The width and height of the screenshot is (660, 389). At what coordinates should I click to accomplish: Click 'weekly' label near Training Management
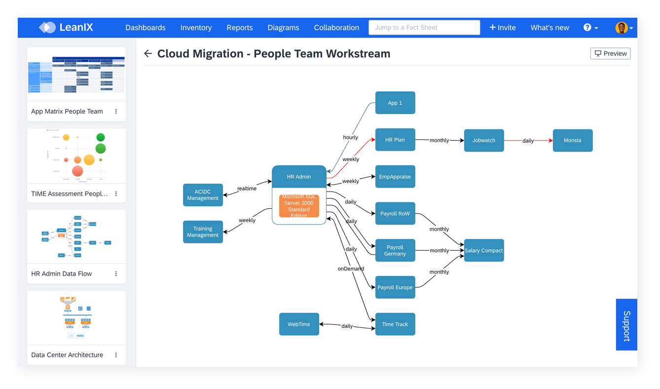click(247, 221)
